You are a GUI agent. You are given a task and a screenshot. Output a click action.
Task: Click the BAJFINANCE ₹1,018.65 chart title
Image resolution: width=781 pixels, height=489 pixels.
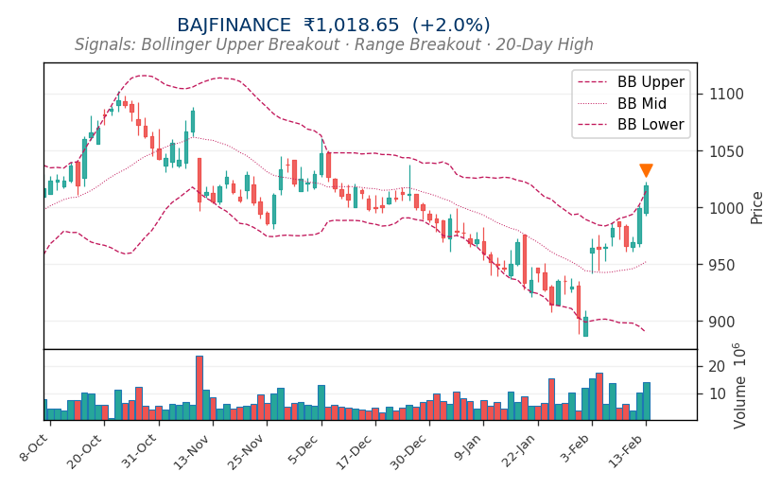point(334,25)
